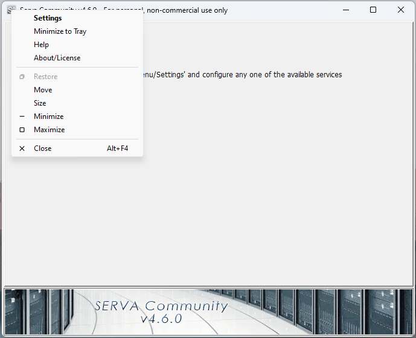416x338 pixels.
Task: Click the dash icon beside Minimize in menu
Action: [22, 116]
